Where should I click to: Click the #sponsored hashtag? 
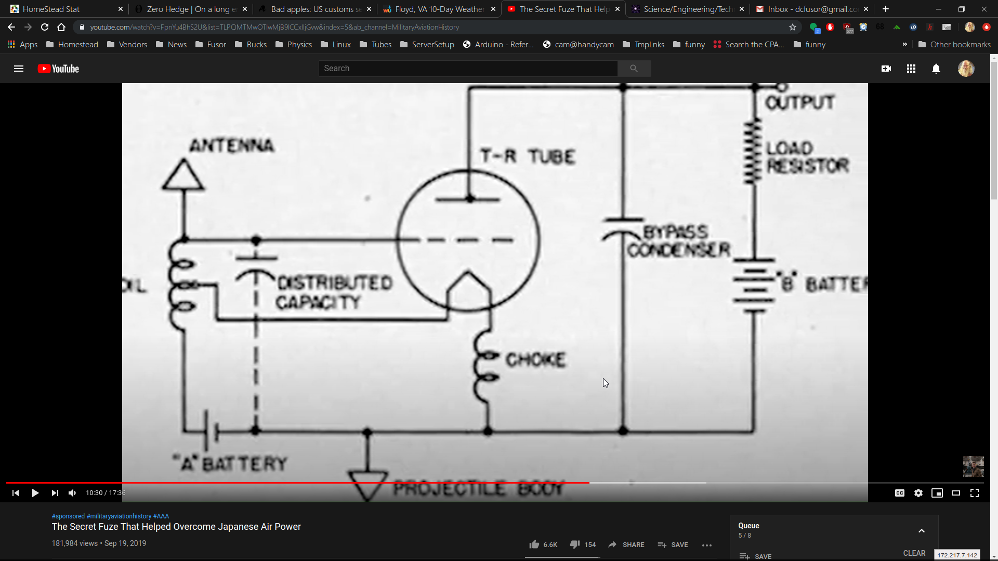pos(68,516)
